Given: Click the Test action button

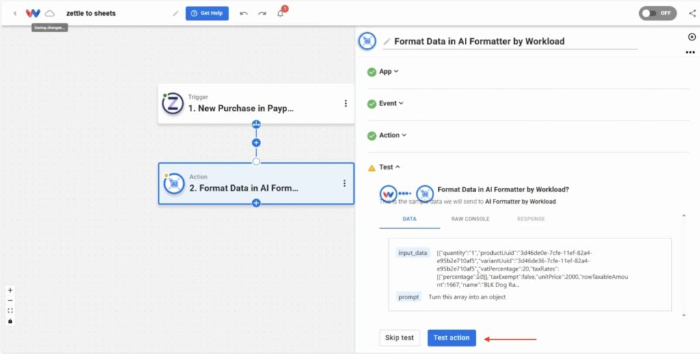Looking at the screenshot, I should [451, 338].
